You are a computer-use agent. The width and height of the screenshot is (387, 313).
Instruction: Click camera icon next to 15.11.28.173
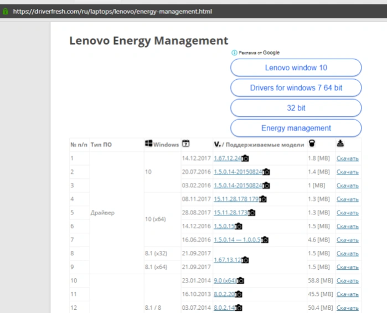251,213
